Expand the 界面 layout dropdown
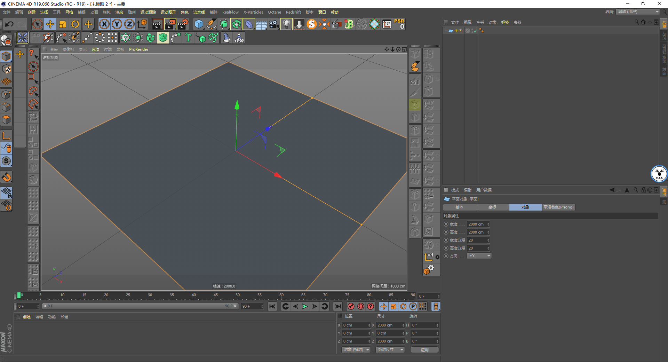The height and width of the screenshot is (362, 668). (638, 12)
